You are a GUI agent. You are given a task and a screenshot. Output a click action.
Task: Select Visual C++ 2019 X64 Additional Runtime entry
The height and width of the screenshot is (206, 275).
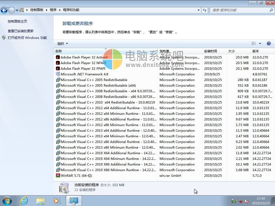pos(164,153)
